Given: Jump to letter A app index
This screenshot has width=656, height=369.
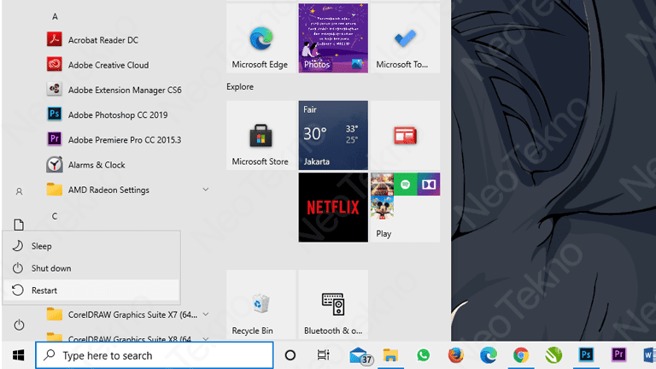Looking at the screenshot, I should 55,17.
